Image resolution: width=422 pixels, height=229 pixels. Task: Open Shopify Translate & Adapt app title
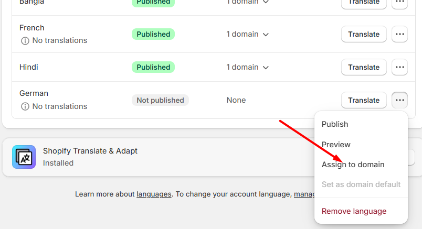90,151
